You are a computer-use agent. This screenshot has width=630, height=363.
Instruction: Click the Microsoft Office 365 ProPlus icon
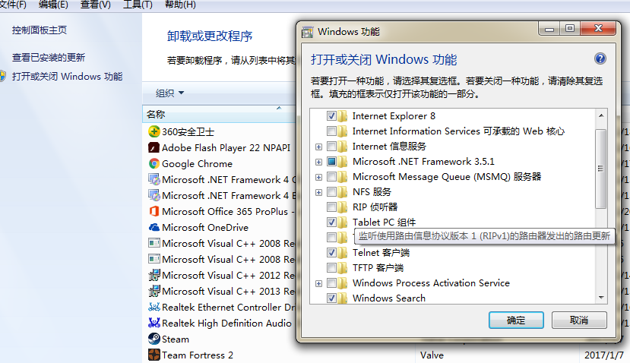tap(154, 211)
